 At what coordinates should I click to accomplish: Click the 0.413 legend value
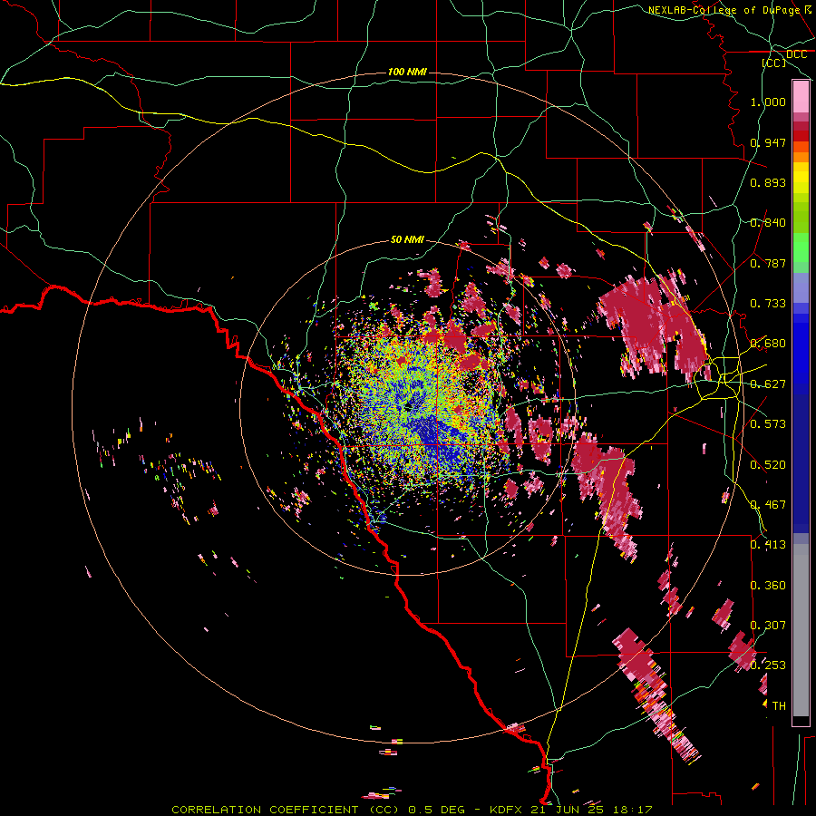point(768,545)
